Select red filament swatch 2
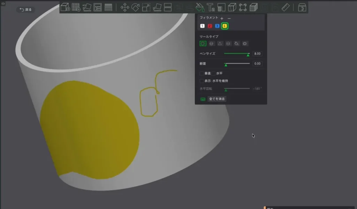 (x=210, y=26)
